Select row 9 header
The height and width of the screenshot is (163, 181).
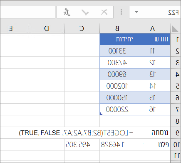coord(176,133)
